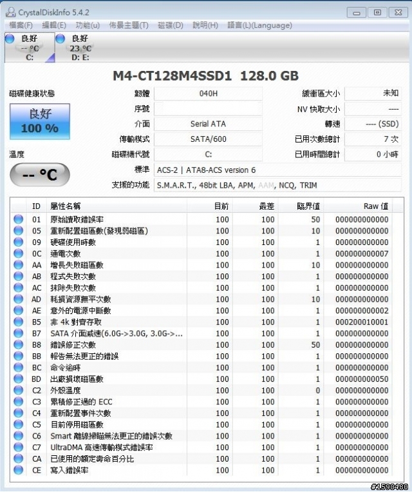Click status icon of row BB 報告無法更正的錯誤
The height and width of the screenshot is (492, 412).
(x=19, y=356)
